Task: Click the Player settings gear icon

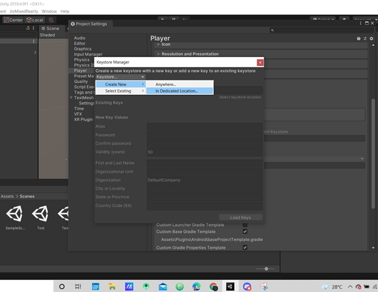Action: pos(372,39)
